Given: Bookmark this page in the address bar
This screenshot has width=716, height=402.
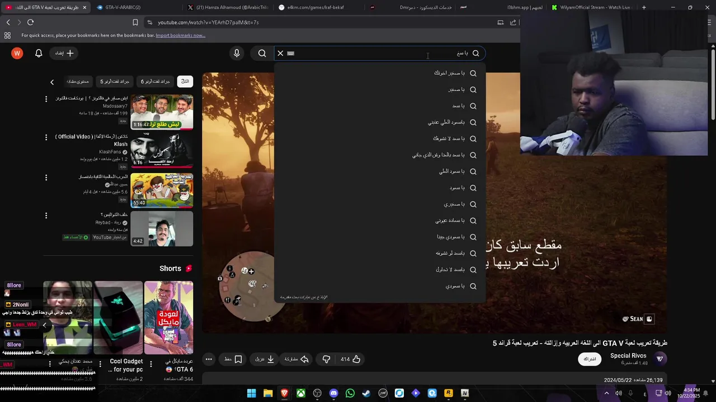Looking at the screenshot, I should coord(135,22).
